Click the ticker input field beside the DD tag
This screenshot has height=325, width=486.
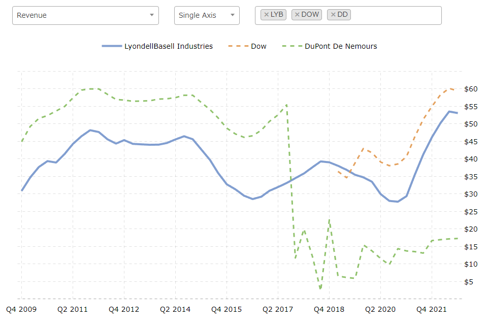395,15
